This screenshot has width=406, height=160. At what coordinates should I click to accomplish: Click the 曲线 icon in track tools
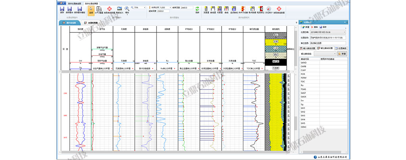coord(226,10)
